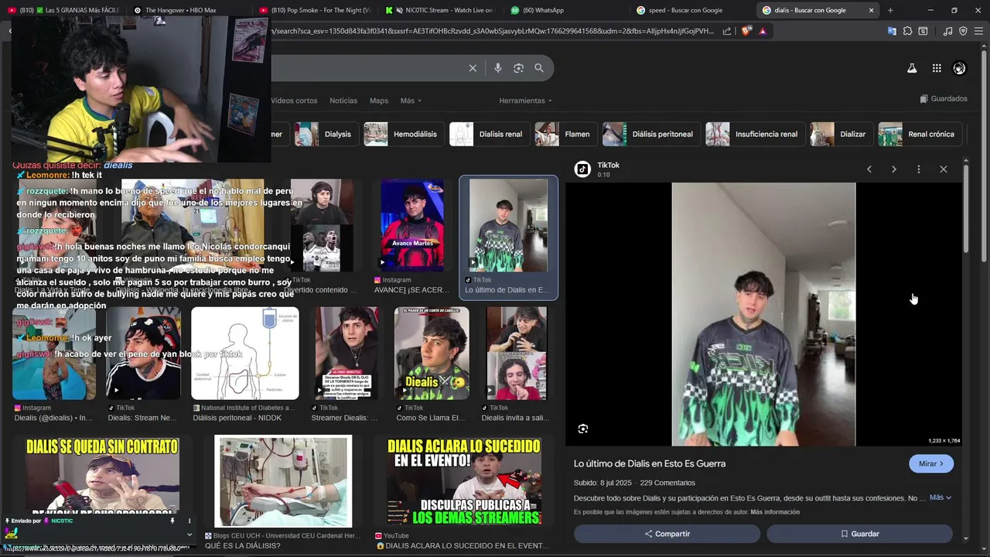Expand description with the Más link
The height and width of the screenshot is (557, 990).
[x=940, y=497]
